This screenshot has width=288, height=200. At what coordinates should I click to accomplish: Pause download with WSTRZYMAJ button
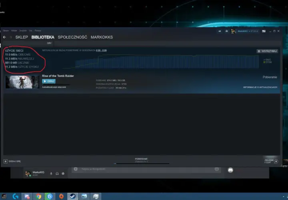[267, 51]
